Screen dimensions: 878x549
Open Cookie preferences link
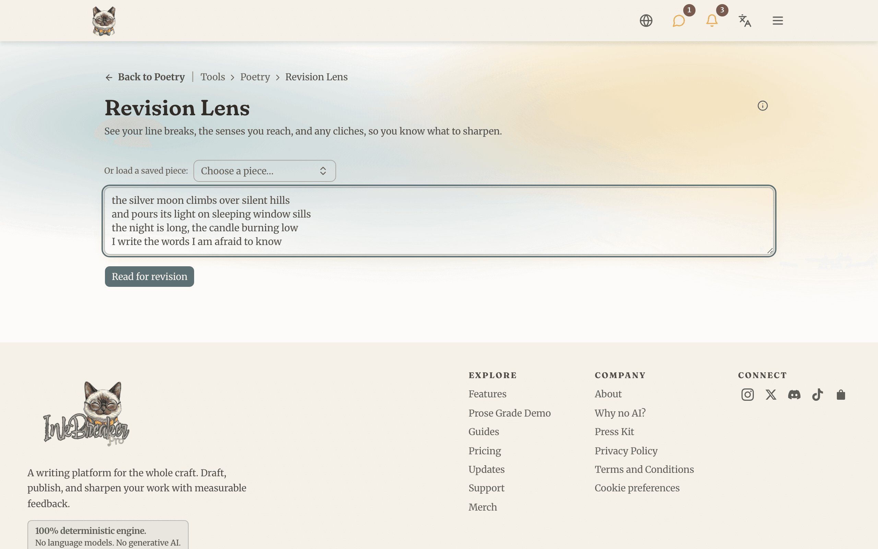[637, 488]
